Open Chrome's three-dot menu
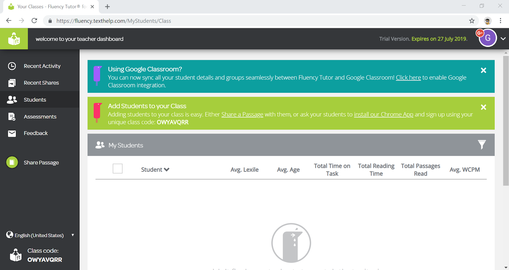The height and width of the screenshot is (270, 509). 500,21
